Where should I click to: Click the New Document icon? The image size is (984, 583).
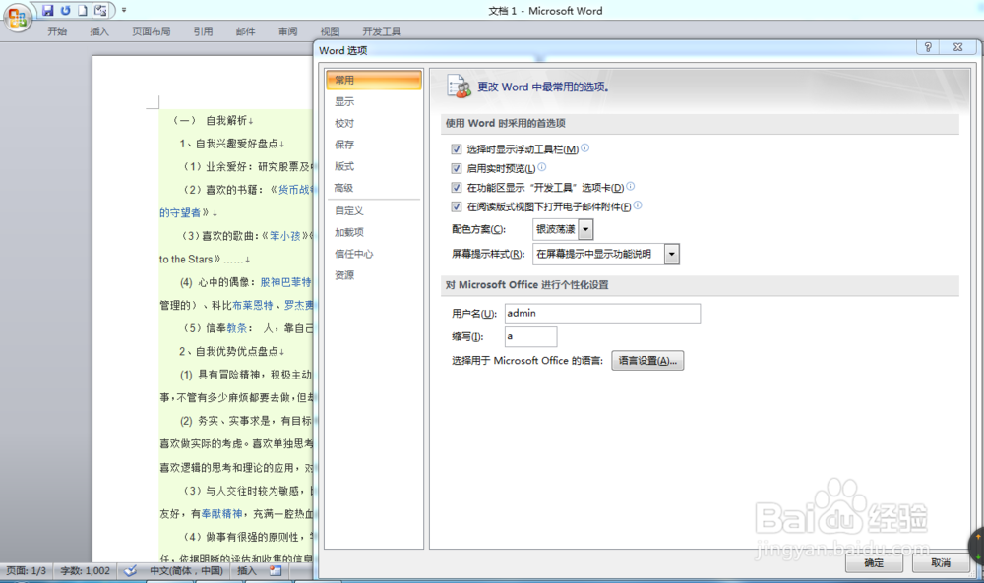coord(83,11)
